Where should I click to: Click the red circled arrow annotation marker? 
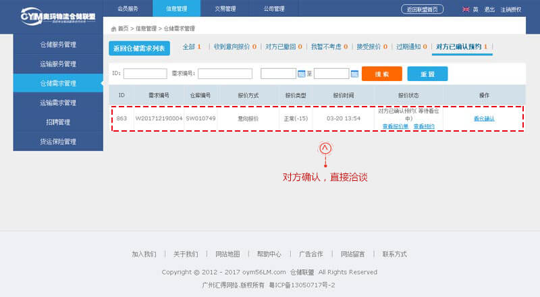[x=326, y=148]
